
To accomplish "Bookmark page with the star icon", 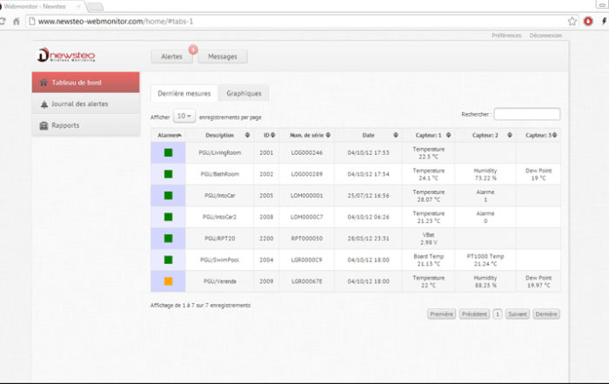I will click(x=572, y=22).
